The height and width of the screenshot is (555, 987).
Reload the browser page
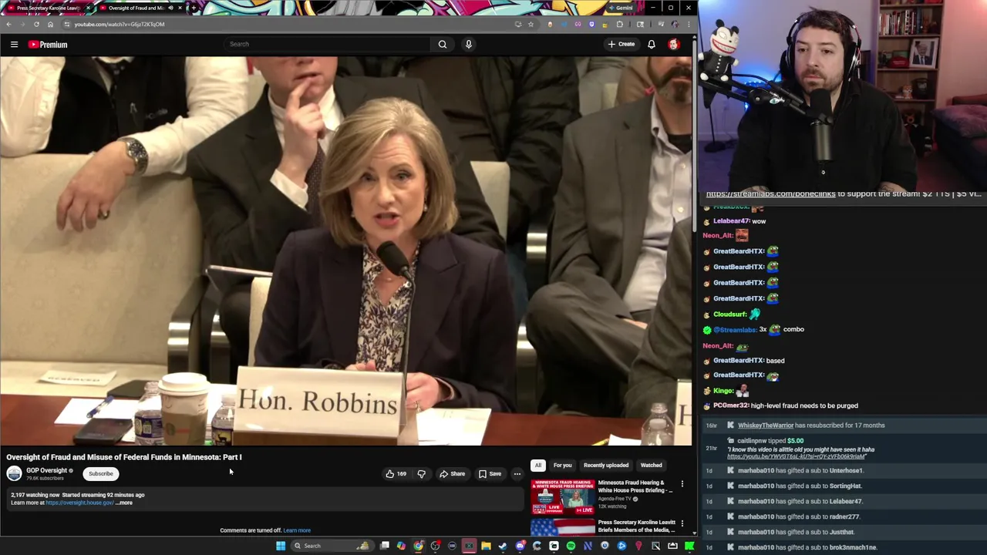tap(36, 24)
